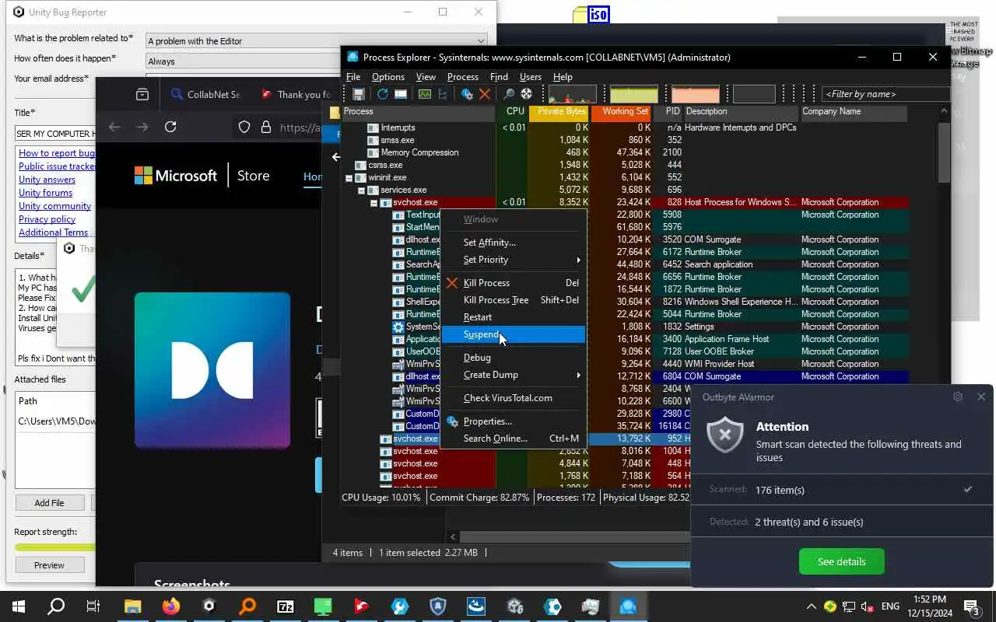Screen dimensions: 996x622
Task: Click the commit history mini graph in toolbar
Action: (x=634, y=94)
